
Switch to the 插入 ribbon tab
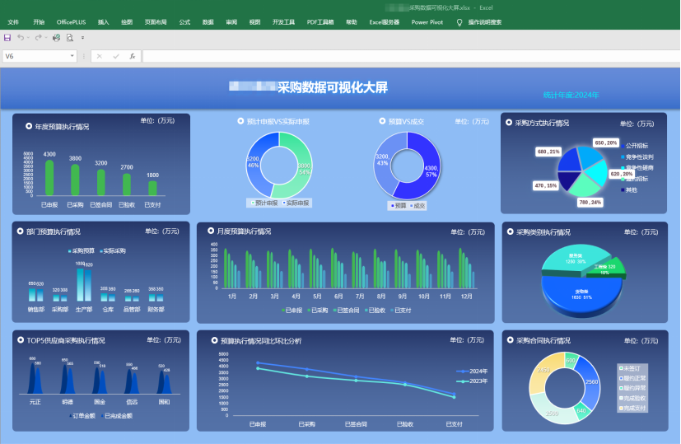103,22
